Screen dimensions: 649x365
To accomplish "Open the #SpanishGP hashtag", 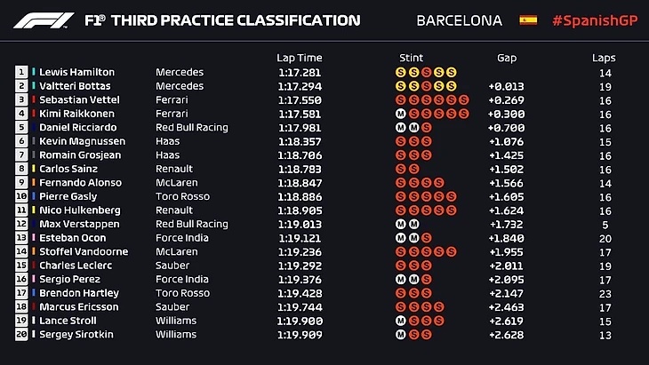I will [x=592, y=20].
